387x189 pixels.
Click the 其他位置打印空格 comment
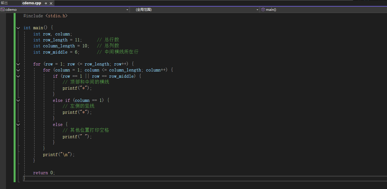[86, 130]
